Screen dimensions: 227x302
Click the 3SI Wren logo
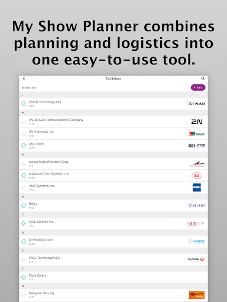[x=197, y=146]
